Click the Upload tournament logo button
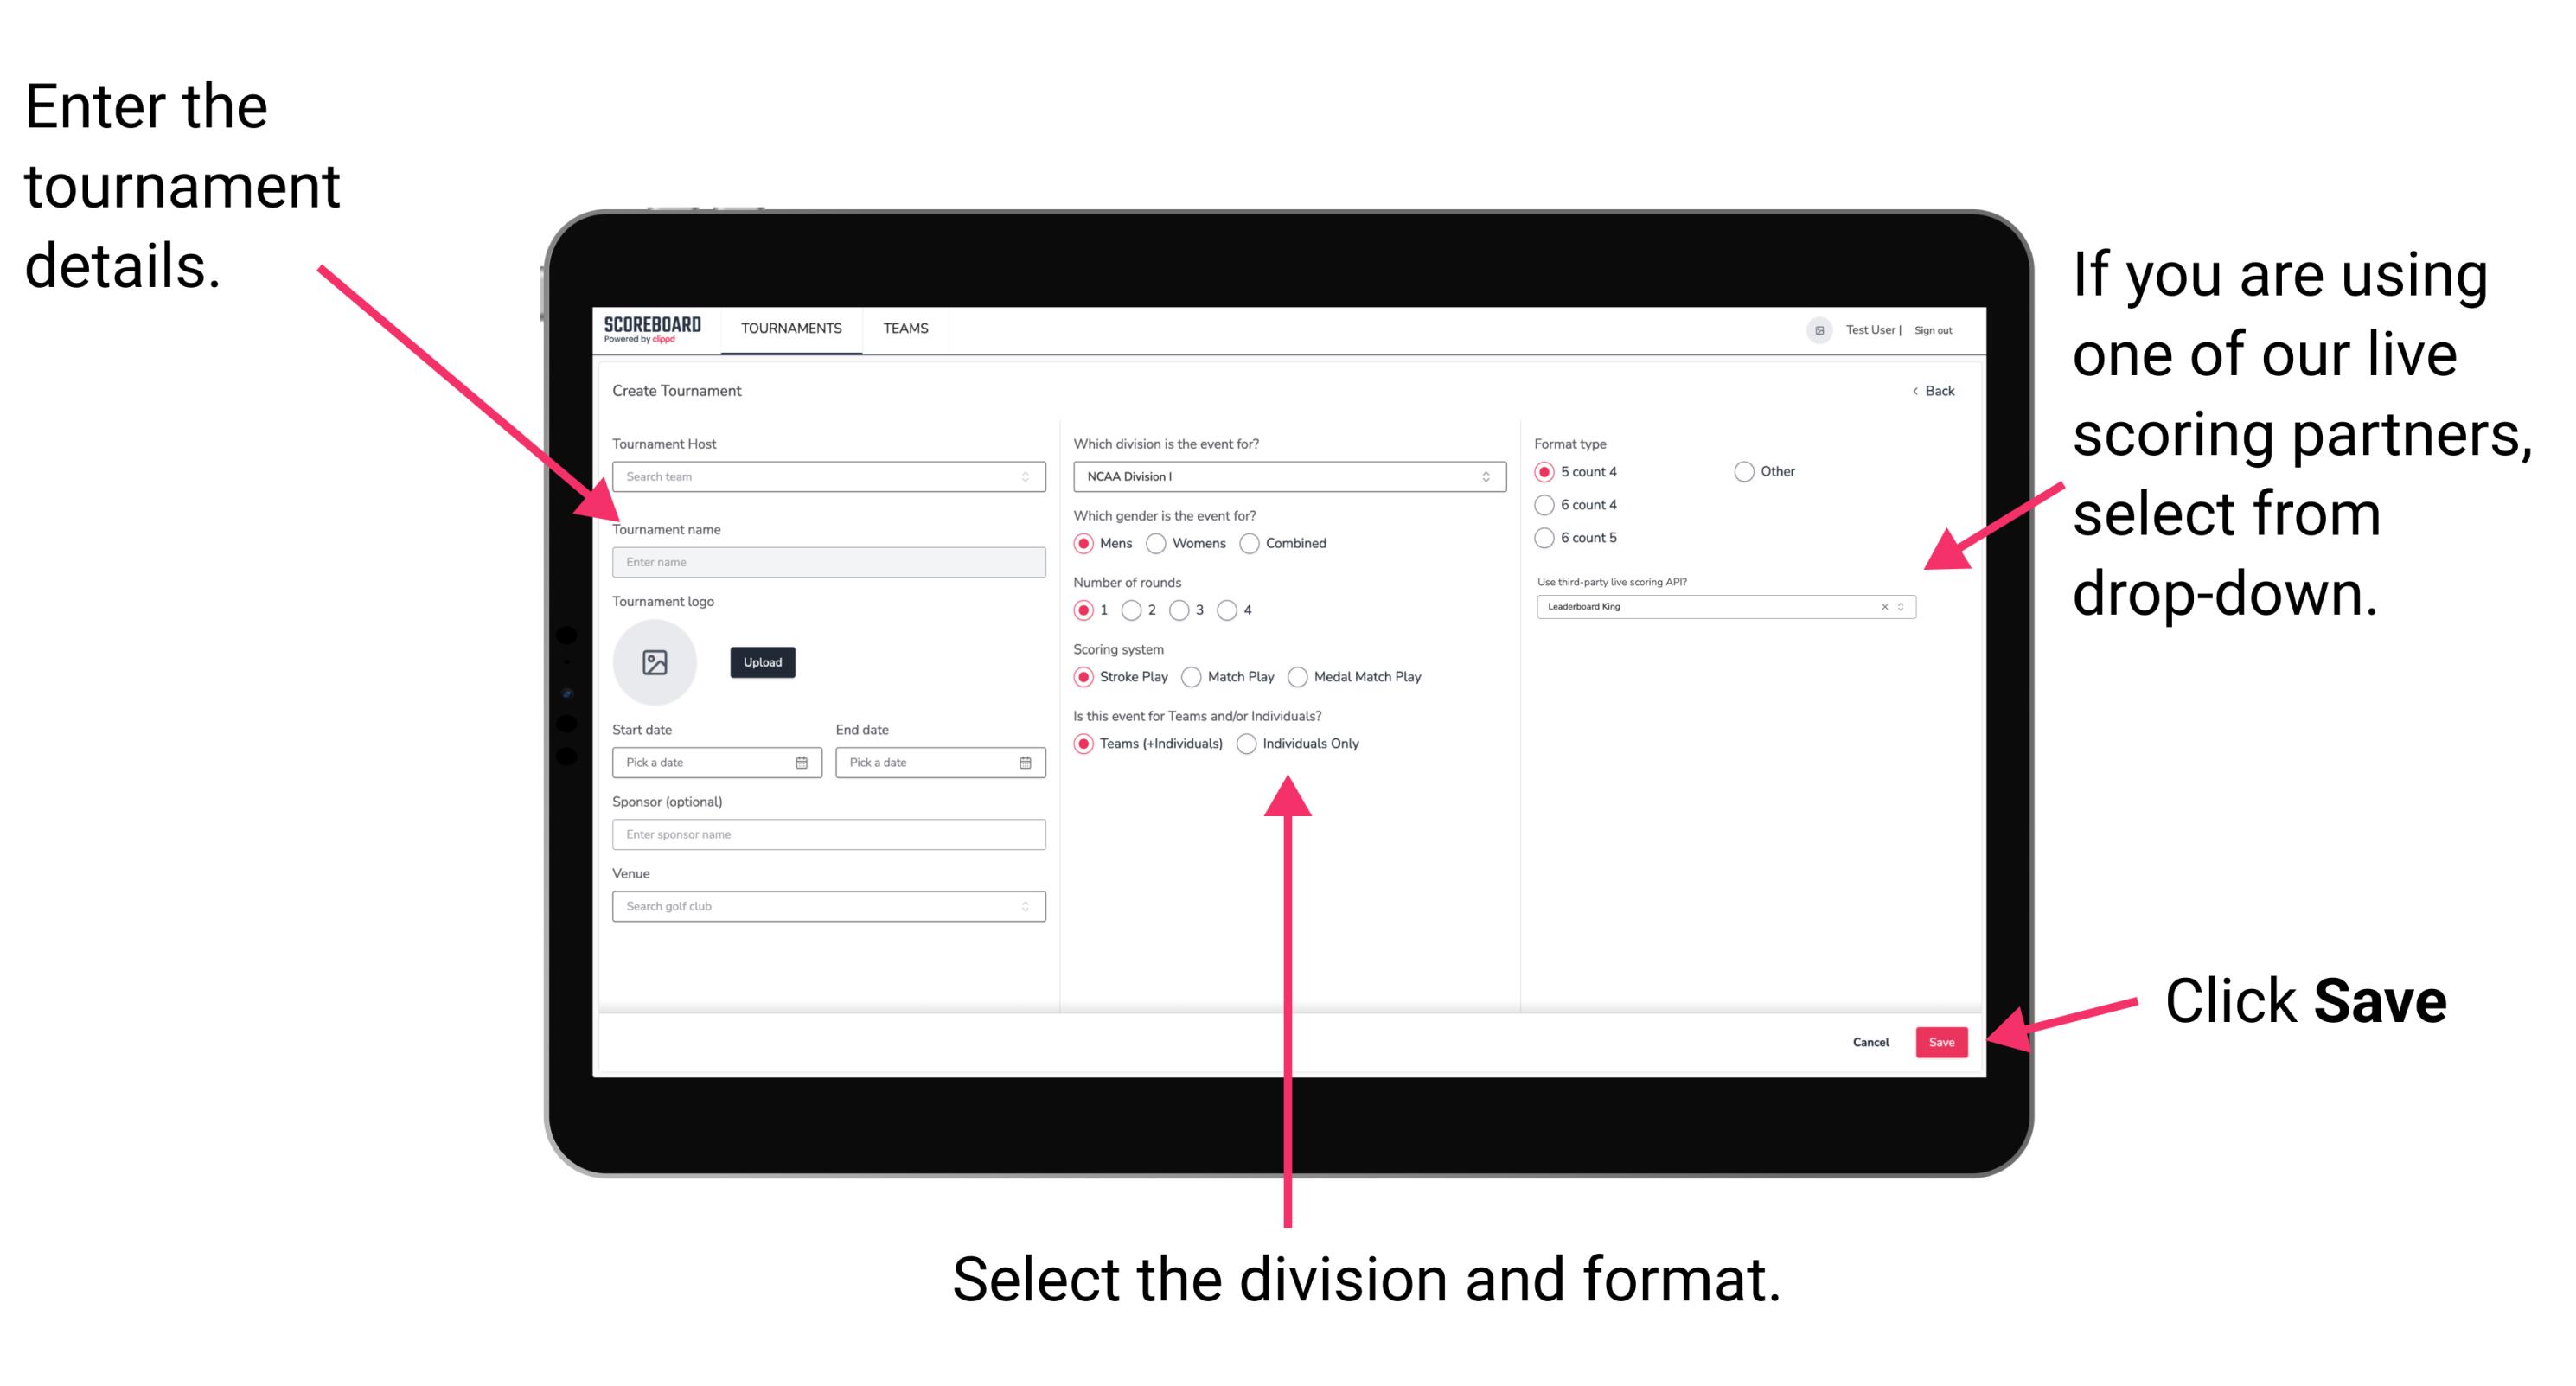 pos(761,661)
